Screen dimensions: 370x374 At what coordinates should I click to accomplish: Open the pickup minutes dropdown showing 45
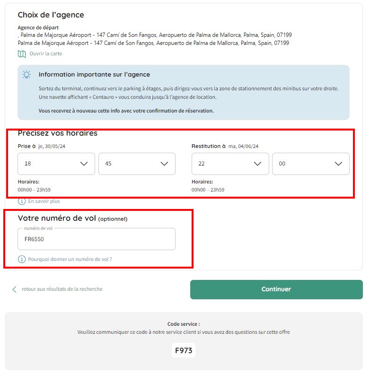tap(137, 164)
